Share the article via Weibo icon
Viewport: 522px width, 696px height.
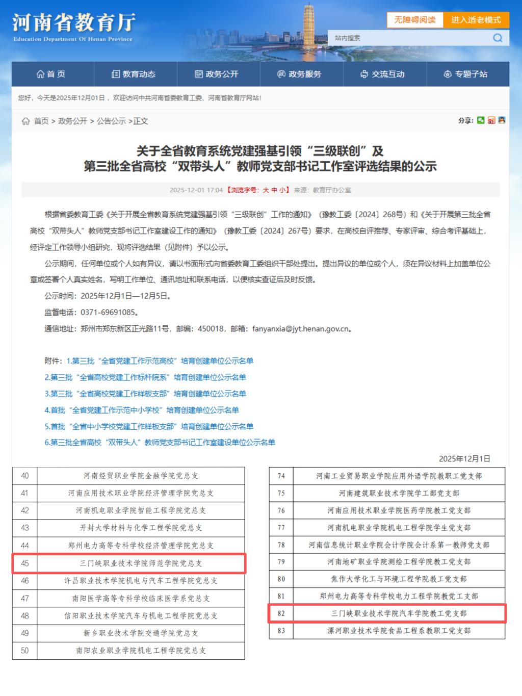[491, 120]
